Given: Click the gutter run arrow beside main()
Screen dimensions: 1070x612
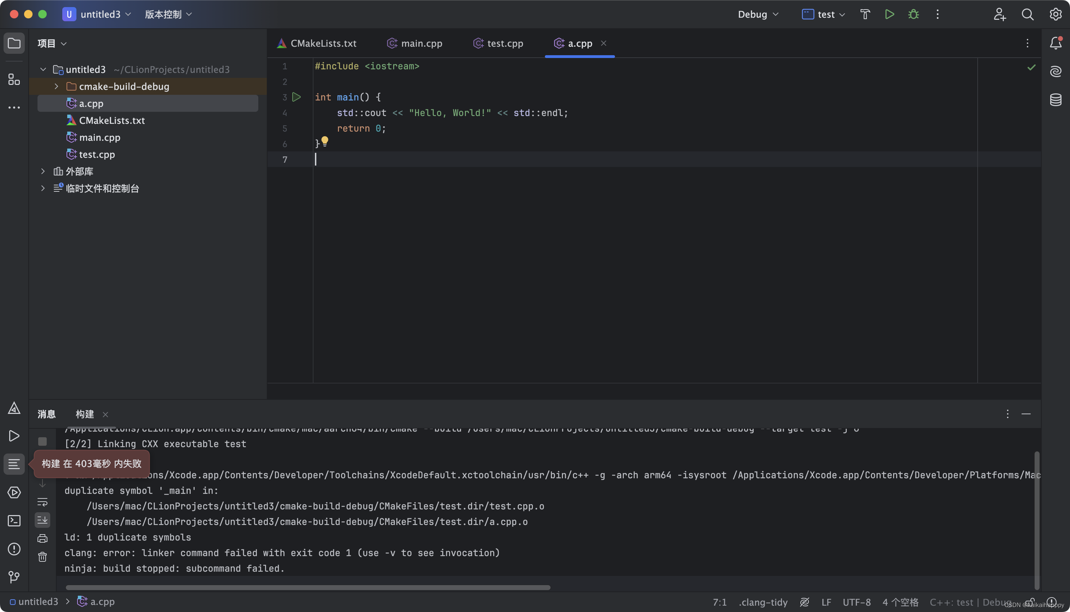Looking at the screenshot, I should (297, 97).
